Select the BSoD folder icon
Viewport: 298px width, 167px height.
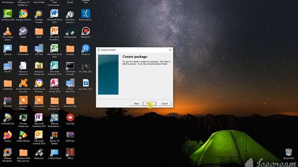tap(39, 32)
